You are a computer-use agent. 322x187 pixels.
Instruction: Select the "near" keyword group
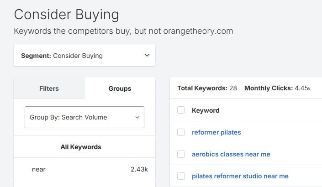(39, 169)
